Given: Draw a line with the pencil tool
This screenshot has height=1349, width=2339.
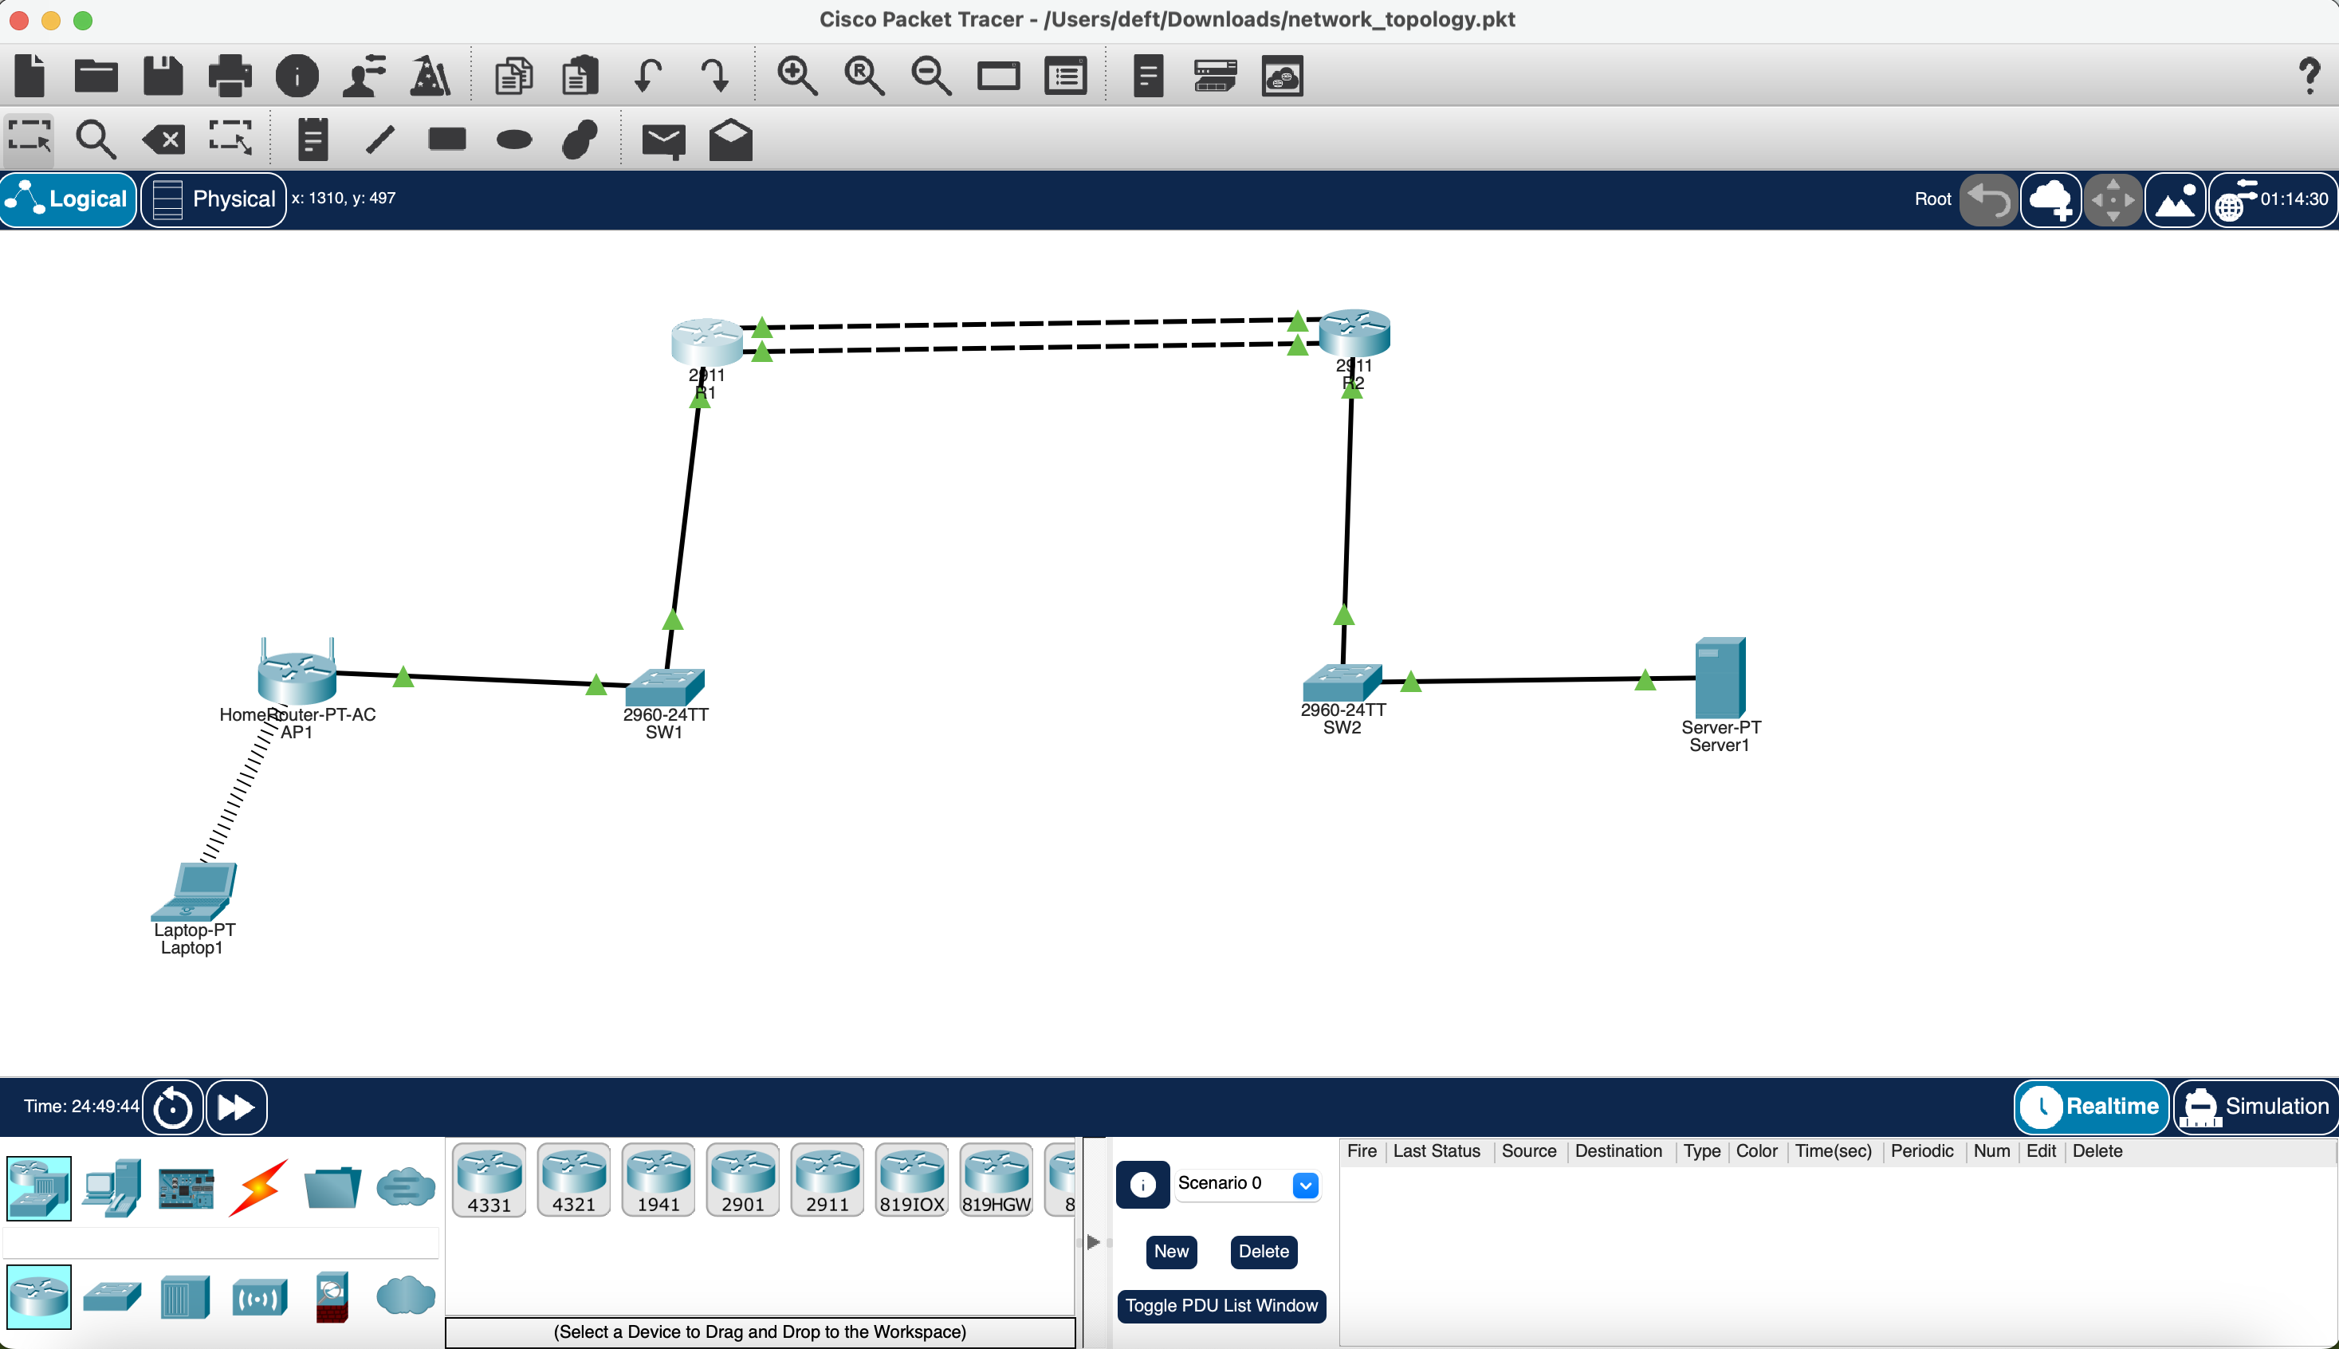Looking at the screenshot, I should pyautogui.click(x=379, y=140).
